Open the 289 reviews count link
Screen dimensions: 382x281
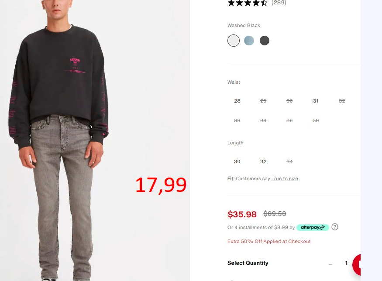click(x=279, y=3)
